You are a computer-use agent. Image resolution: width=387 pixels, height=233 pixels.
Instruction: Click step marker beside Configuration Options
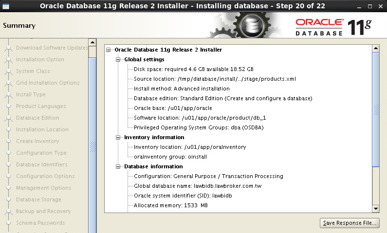tap(9, 176)
